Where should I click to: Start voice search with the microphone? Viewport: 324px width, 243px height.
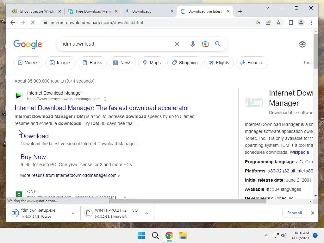[x=193, y=44]
